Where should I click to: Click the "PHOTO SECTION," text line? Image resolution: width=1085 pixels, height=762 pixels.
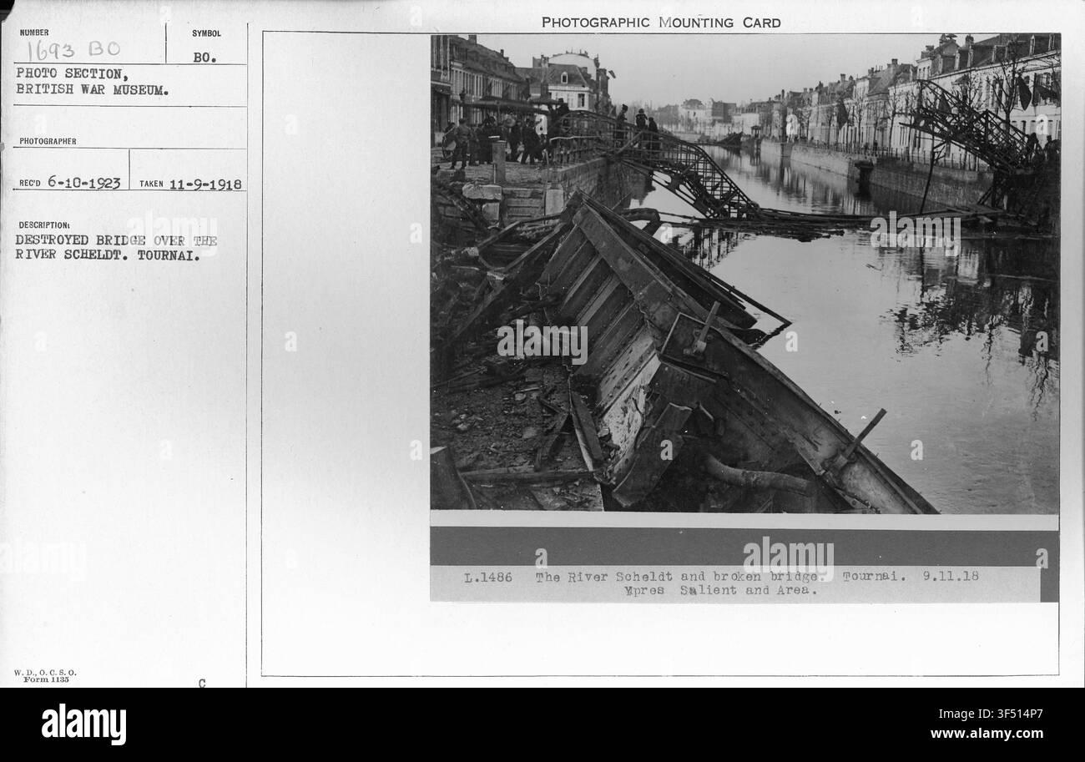[72, 73]
